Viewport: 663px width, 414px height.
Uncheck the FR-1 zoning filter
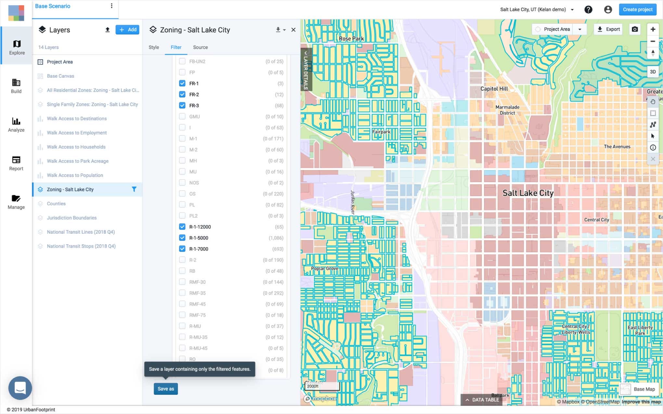click(182, 83)
